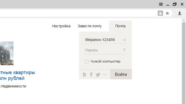Viewport: 186px width, 104px height.
Task: Close the browser window
Action: coord(182,4)
